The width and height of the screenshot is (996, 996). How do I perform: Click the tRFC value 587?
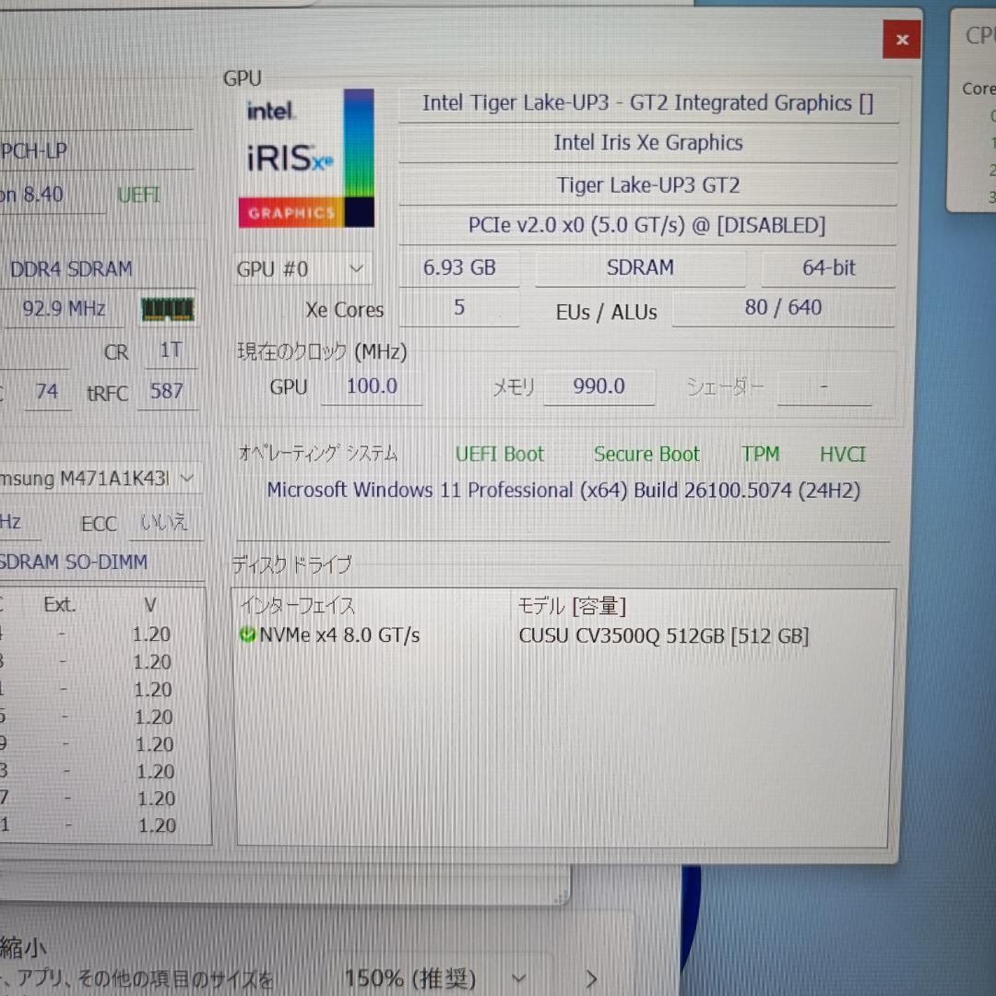click(166, 391)
